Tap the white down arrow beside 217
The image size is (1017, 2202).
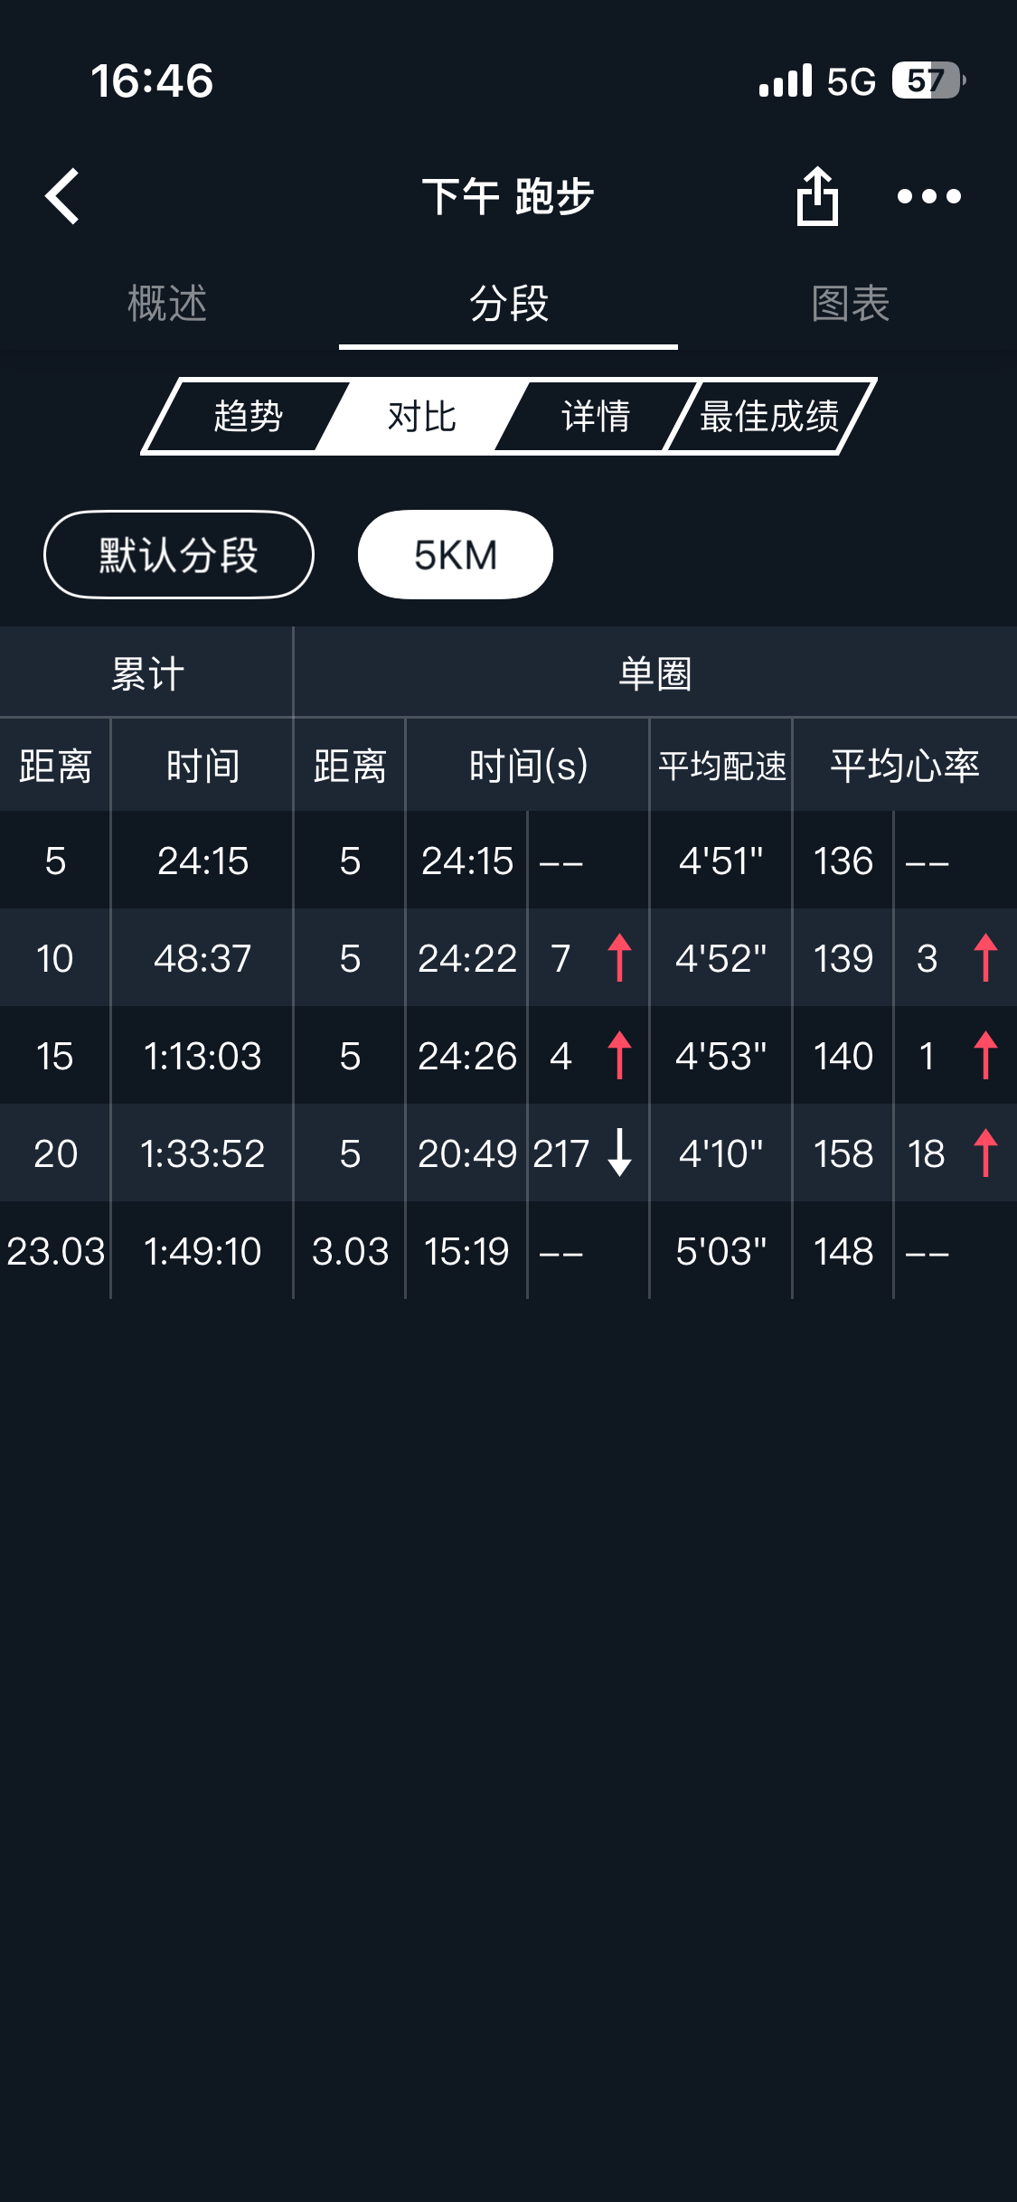pyautogui.click(x=619, y=1153)
